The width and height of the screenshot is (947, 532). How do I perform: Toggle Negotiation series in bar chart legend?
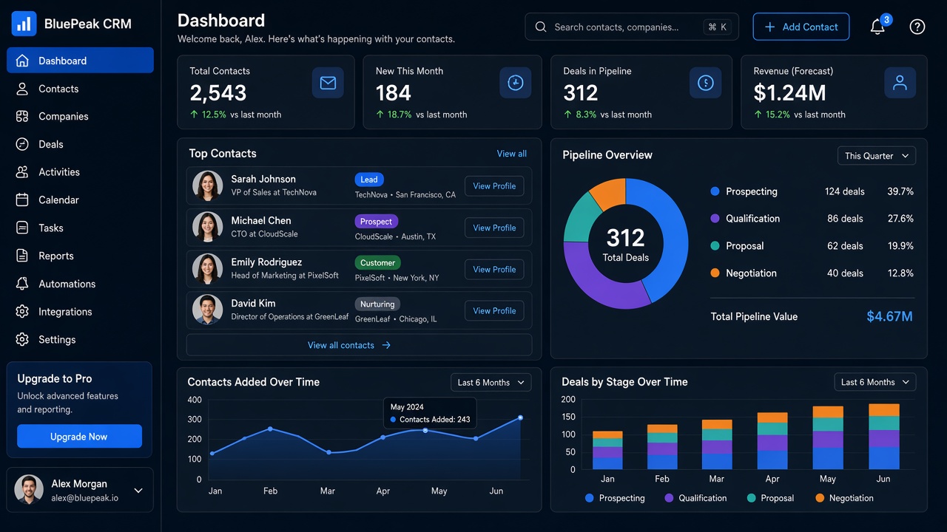point(844,498)
